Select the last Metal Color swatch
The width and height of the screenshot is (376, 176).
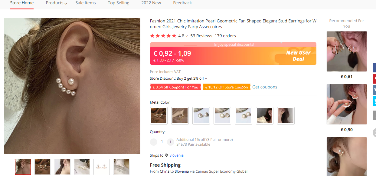click(x=286, y=116)
